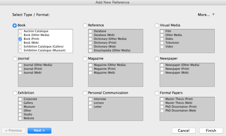Pick the Personal Communication radio button
226x136 pixels.
pos(85,93)
